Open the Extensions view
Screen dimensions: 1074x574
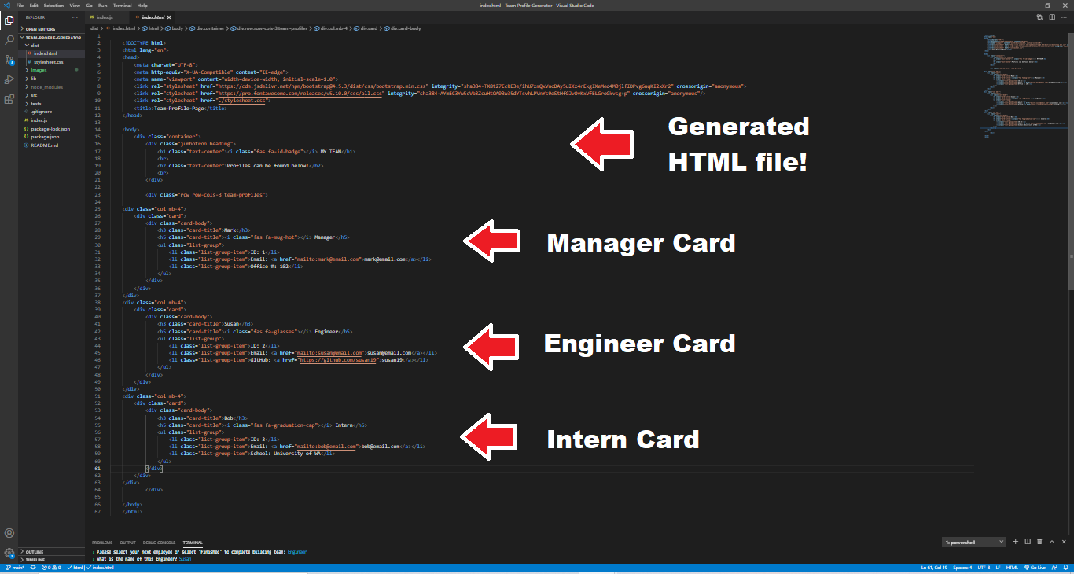click(9, 99)
